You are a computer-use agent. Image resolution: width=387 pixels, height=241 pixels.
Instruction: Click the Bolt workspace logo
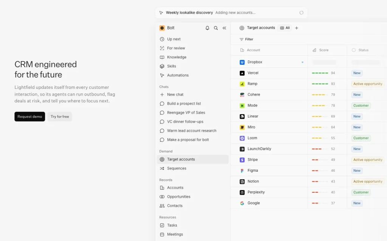tap(162, 28)
